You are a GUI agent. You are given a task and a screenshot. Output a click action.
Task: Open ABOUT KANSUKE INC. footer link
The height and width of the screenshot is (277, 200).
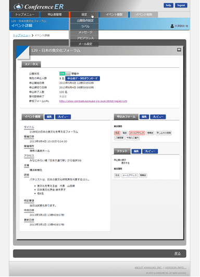[148, 268]
